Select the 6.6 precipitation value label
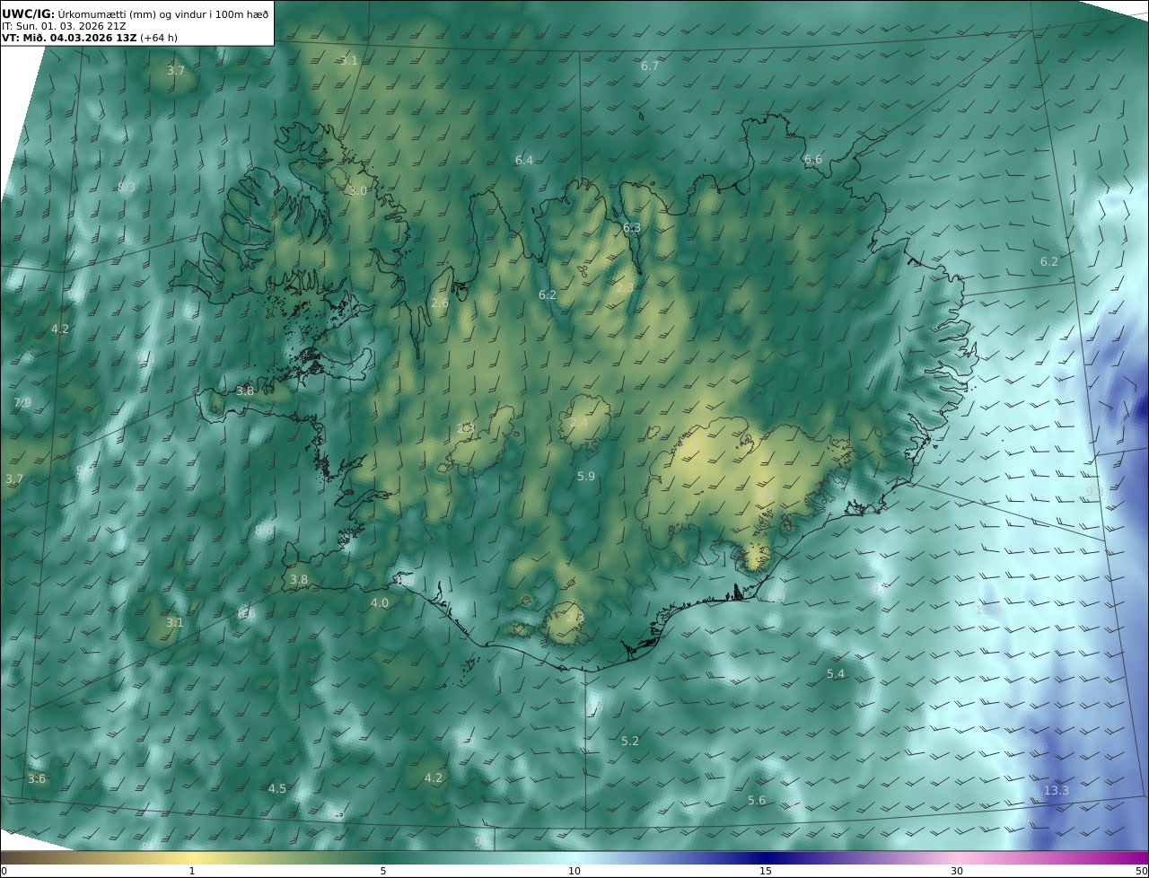Image resolution: width=1149 pixels, height=878 pixels. click(813, 160)
